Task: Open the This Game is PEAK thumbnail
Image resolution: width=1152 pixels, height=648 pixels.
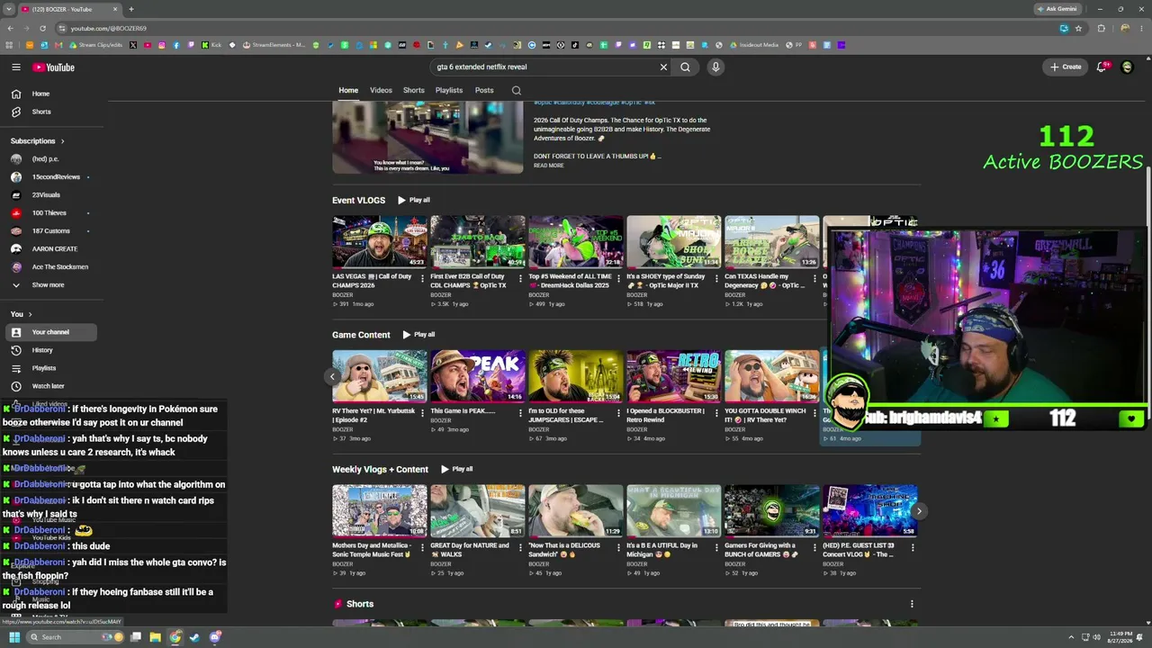Action: tap(478, 376)
